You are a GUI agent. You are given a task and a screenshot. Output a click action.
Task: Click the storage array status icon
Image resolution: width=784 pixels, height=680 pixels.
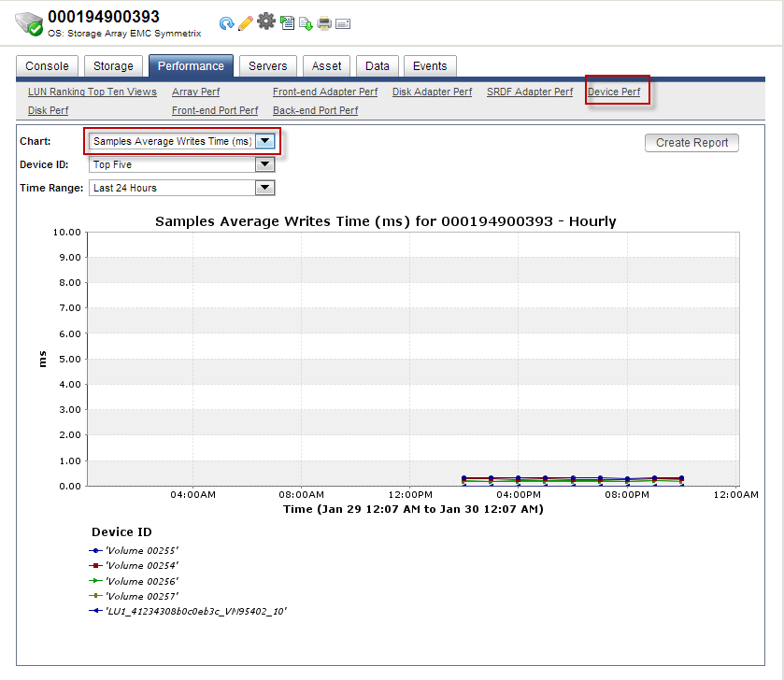(x=29, y=23)
